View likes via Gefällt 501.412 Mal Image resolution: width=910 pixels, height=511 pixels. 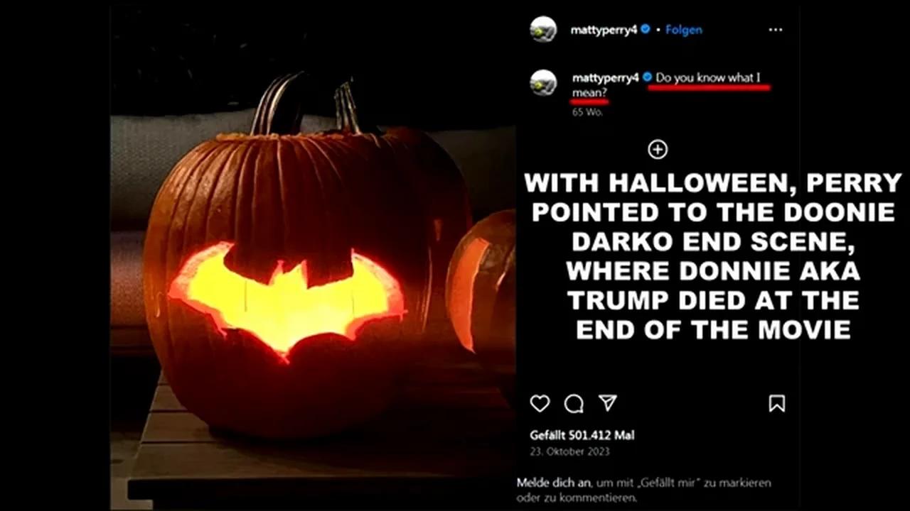point(582,435)
